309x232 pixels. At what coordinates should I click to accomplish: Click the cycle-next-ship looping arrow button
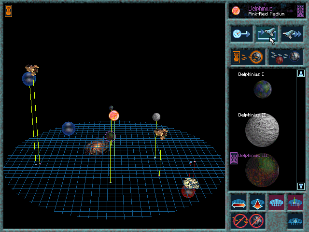coord(267,34)
